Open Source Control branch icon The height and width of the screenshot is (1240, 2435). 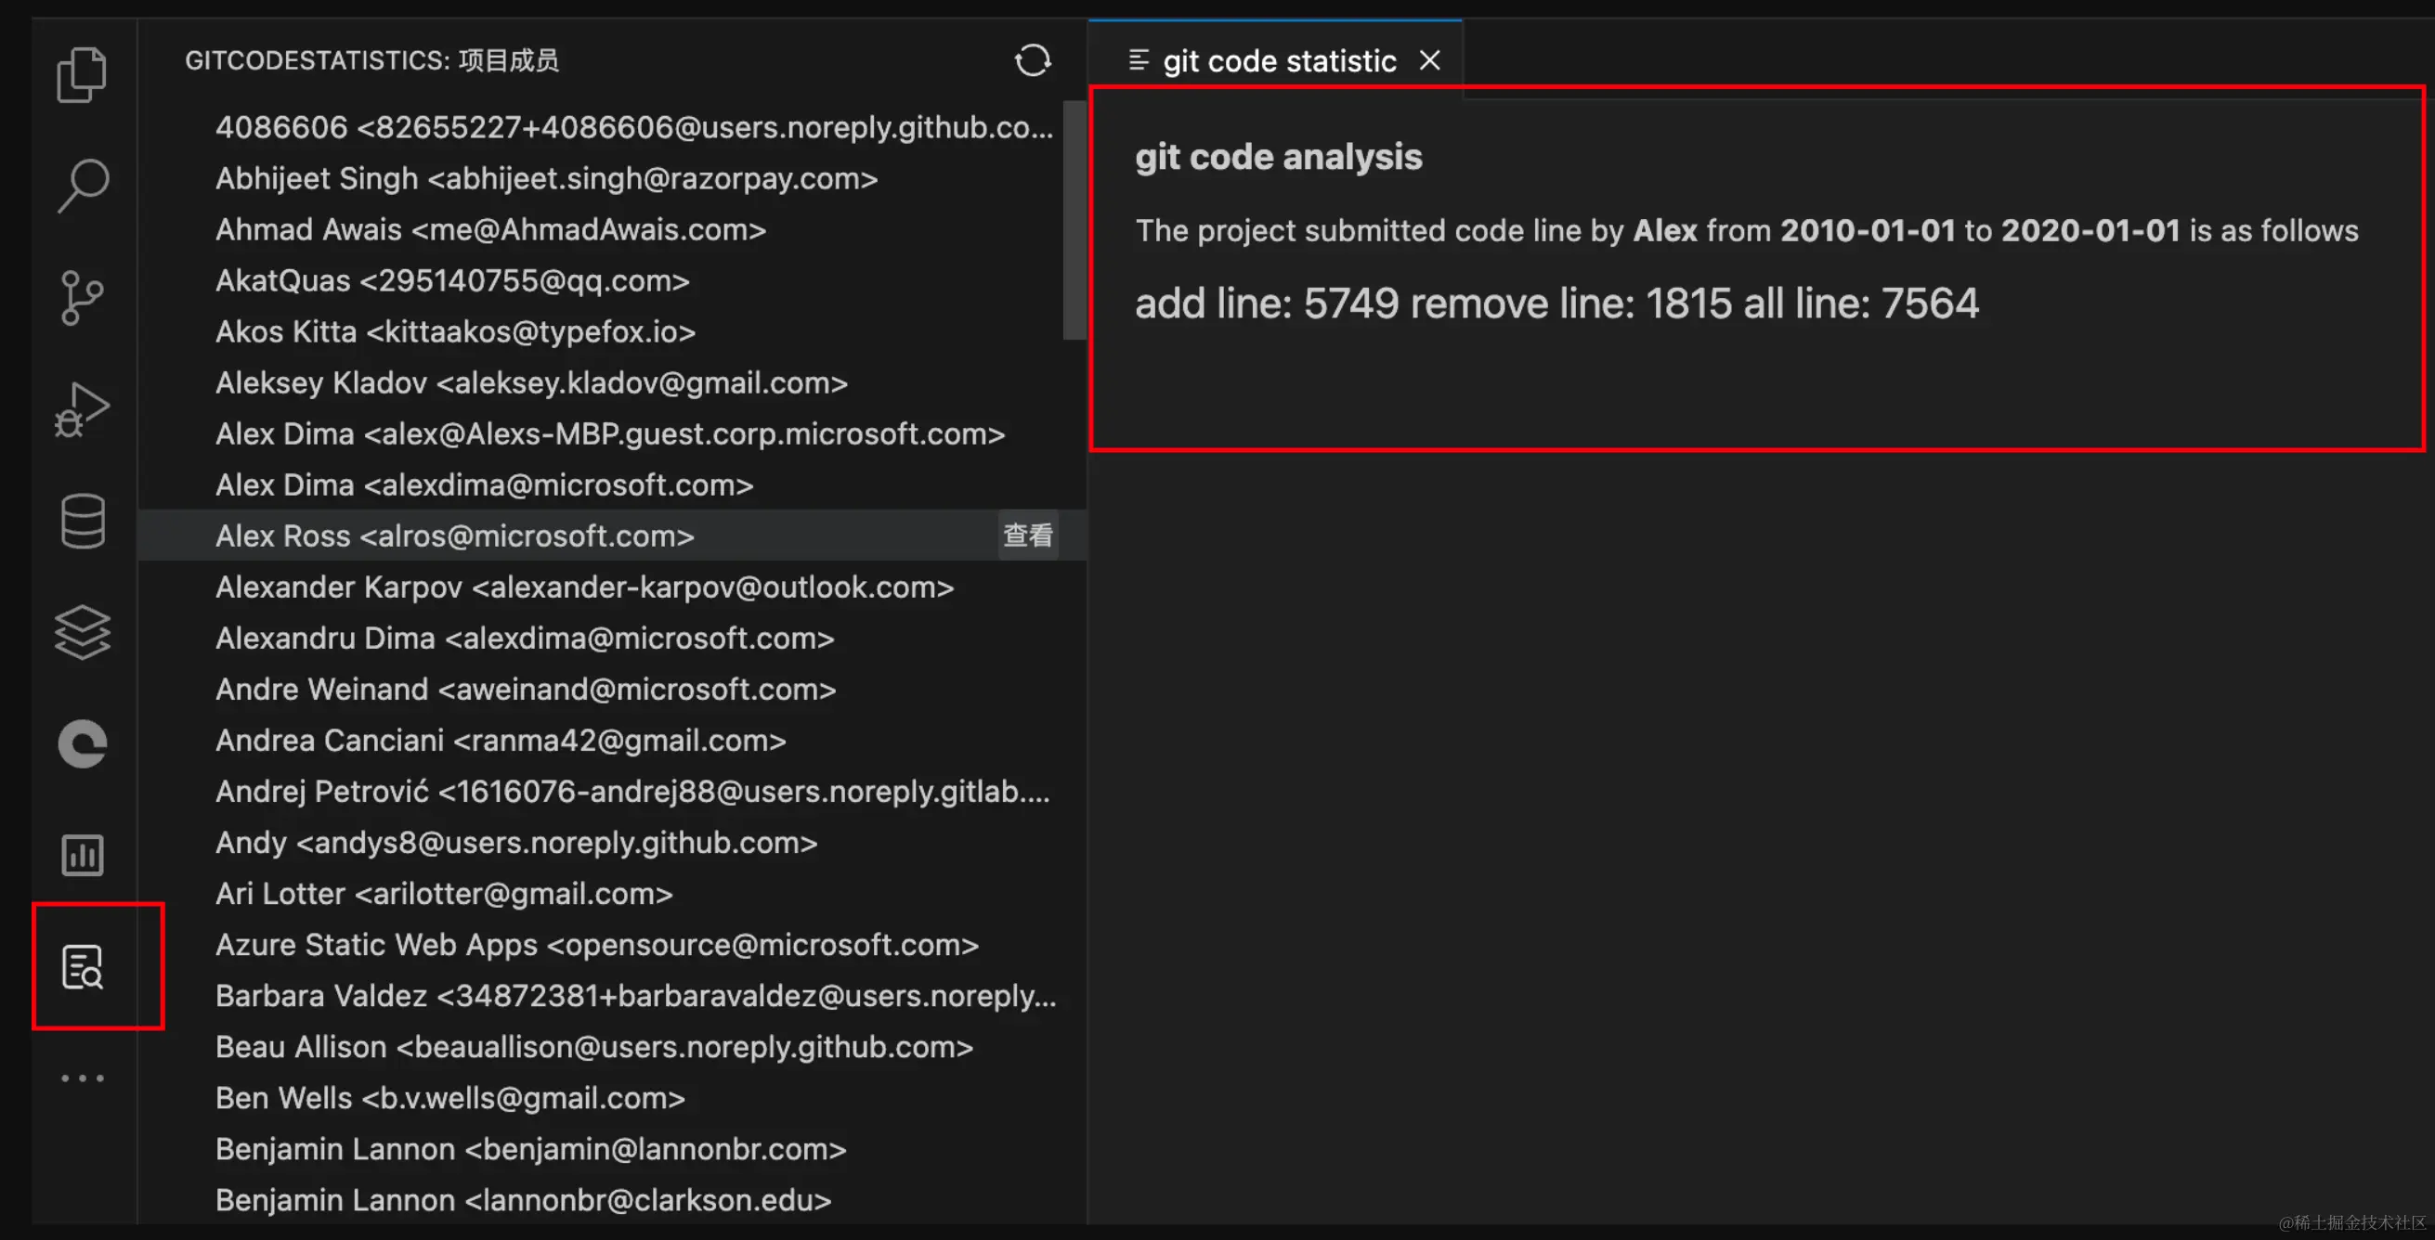coord(83,298)
